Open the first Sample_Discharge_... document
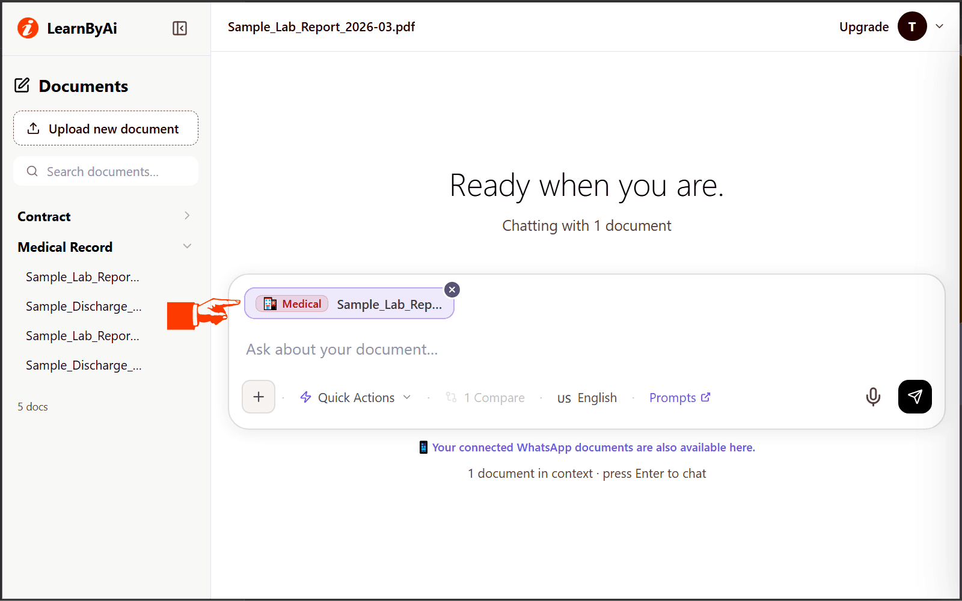962x601 pixels. click(84, 307)
